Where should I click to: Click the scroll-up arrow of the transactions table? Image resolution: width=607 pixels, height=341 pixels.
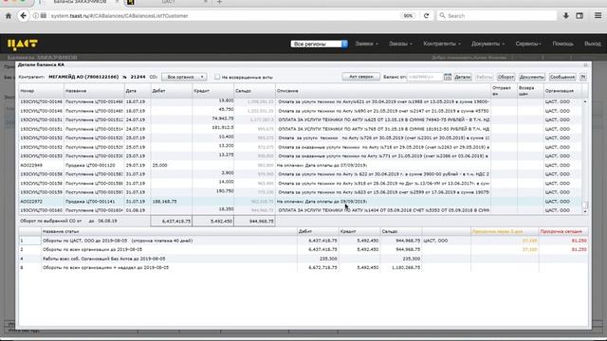click(585, 101)
